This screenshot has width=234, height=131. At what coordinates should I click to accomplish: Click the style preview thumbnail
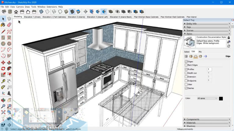point(189,42)
